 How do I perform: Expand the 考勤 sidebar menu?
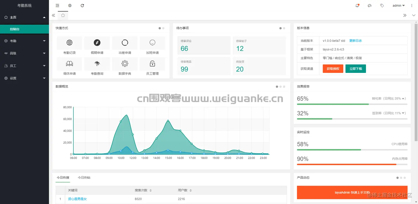(24, 41)
